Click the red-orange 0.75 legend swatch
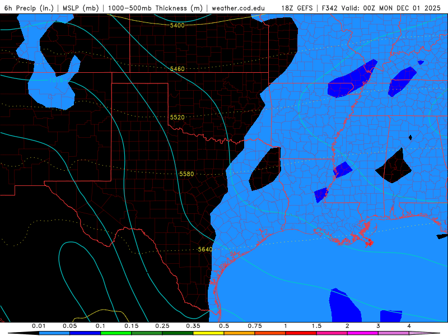The width and height of the screenshot is (448, 336). [270, 333]
